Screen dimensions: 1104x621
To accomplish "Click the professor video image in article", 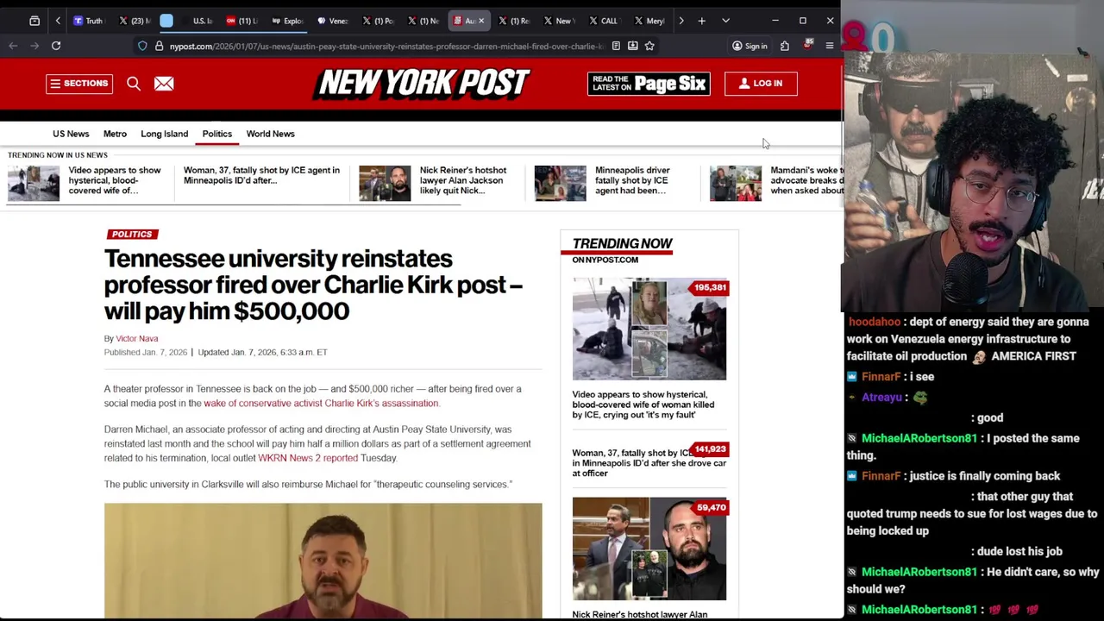I will 323,561.
